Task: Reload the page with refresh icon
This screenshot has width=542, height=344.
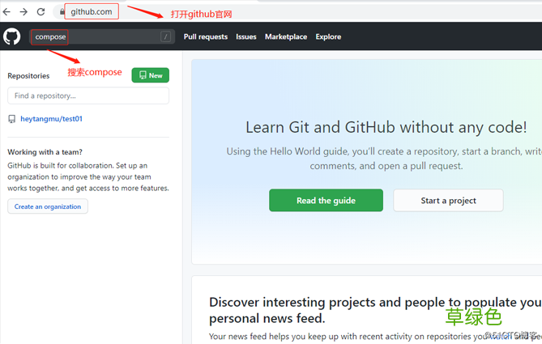Action: tap(41, 12)
